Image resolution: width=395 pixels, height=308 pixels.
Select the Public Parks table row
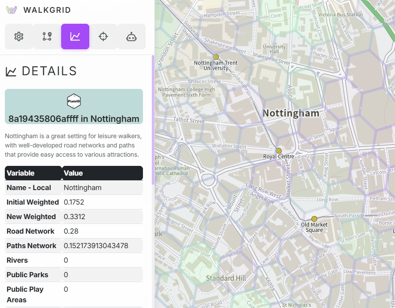tap(74, 275)
